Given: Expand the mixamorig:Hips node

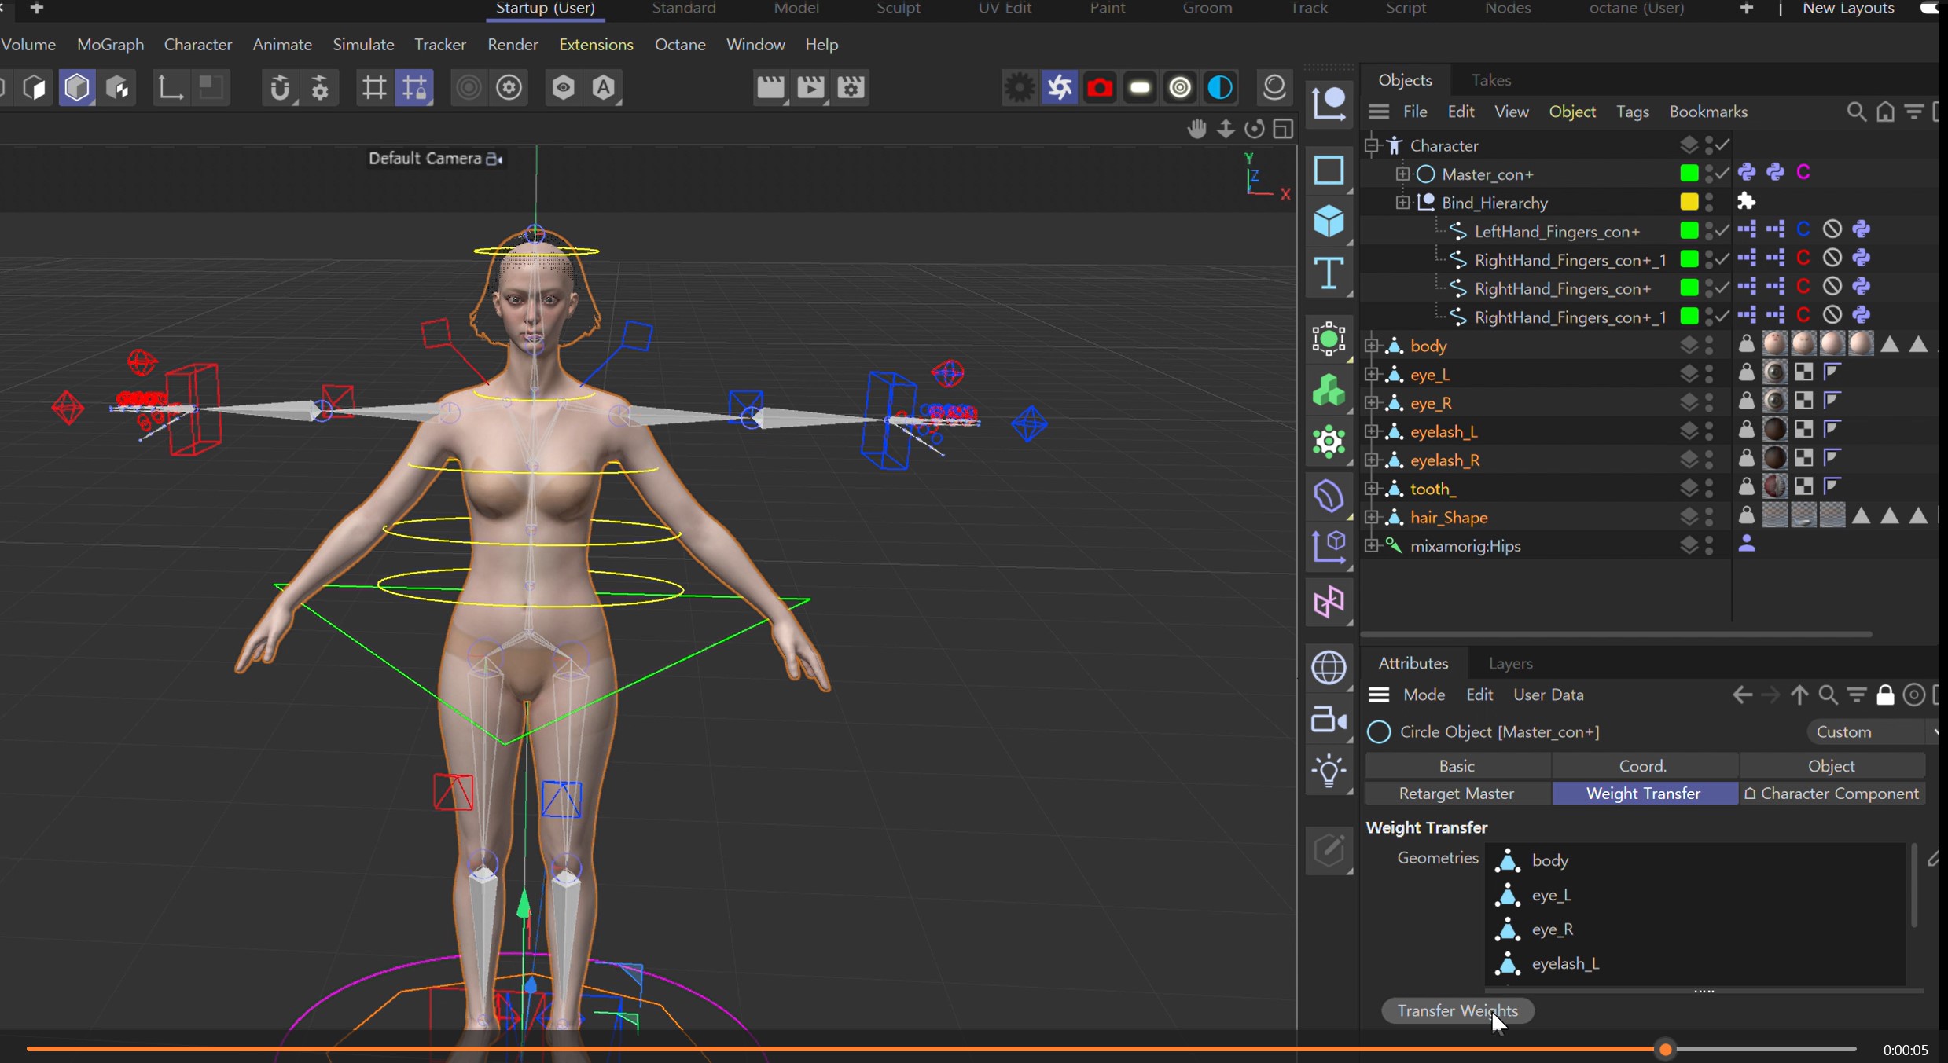Looking at the screenshot, I should tap(1372, 545).
